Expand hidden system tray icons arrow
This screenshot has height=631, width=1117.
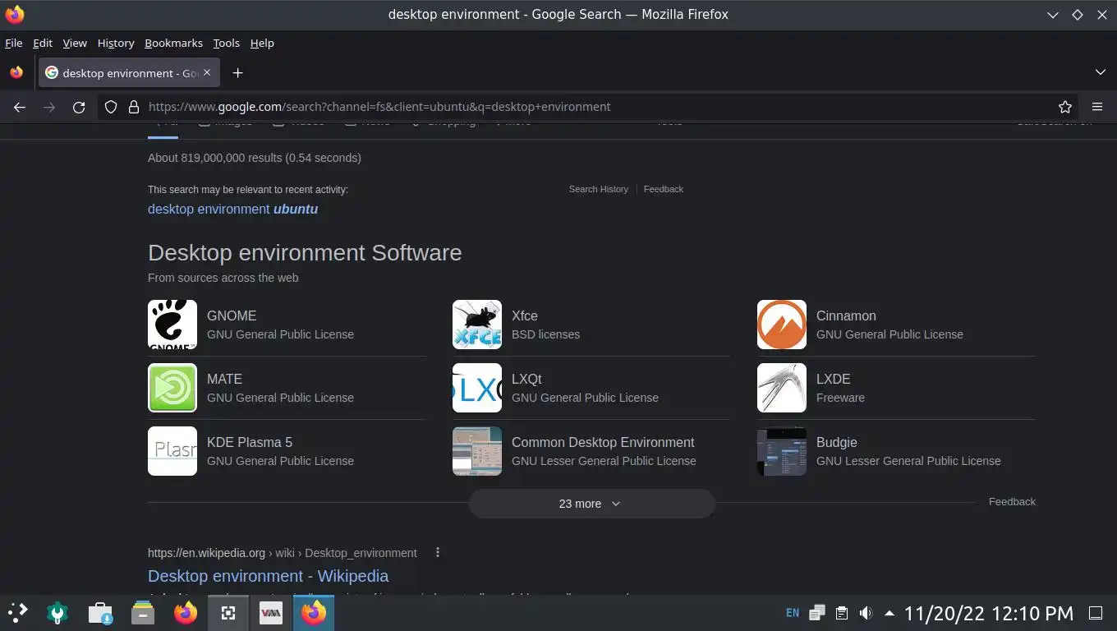click(x=889, y=613)
